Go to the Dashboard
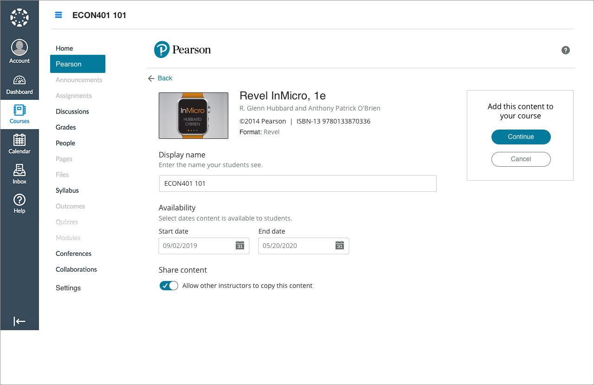Image resolution: width=594 pixels, height=385 pixels. (x=19, y=85)
